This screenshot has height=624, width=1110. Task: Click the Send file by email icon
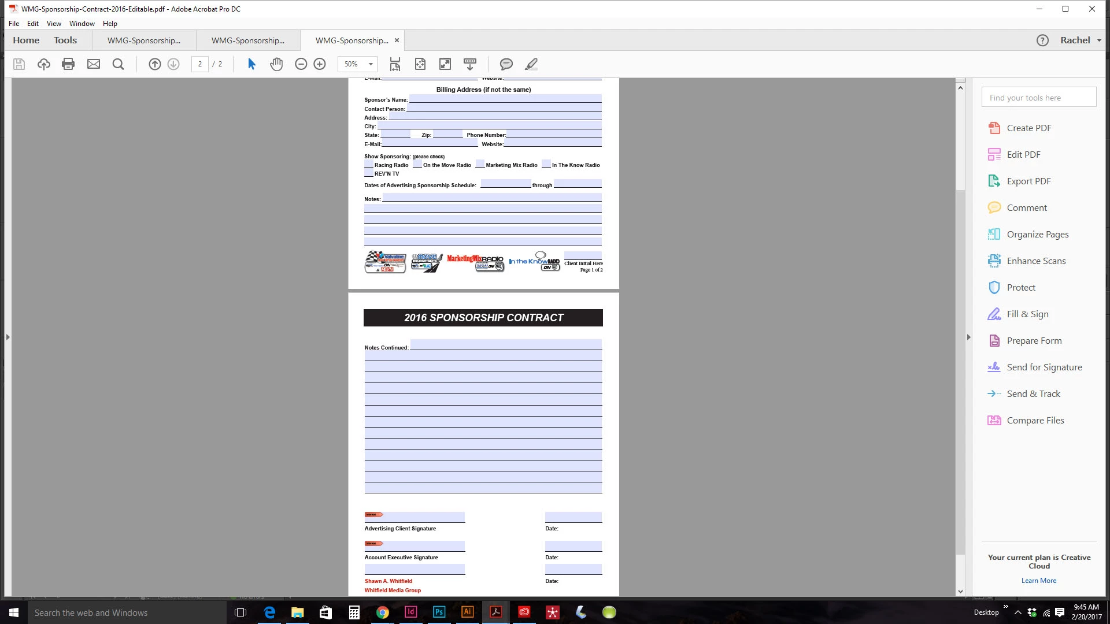(93, 64)
